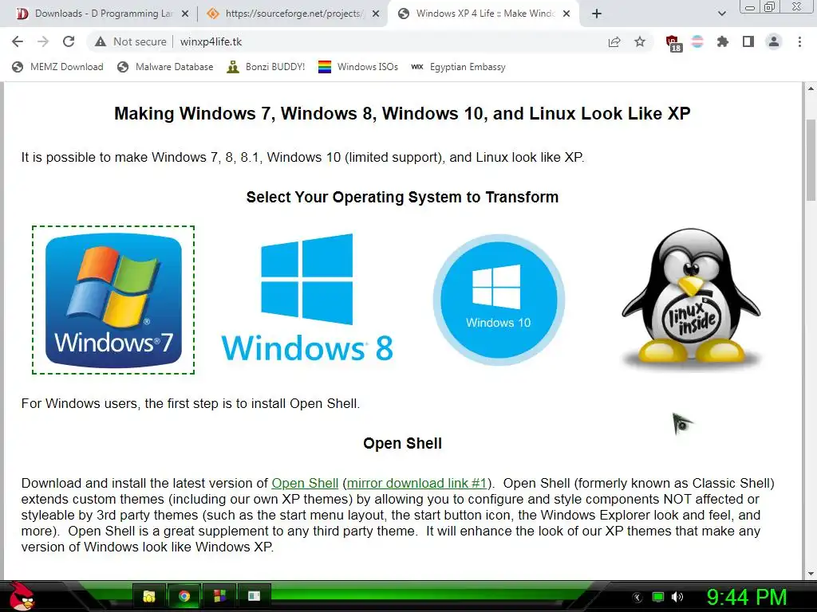Click the forward navigation arrow
The width and height of the screenshot is (817, 612).
coord(43,41)
